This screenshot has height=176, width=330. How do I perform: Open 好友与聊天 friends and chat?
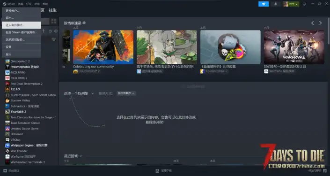click(x=317, y=171)
